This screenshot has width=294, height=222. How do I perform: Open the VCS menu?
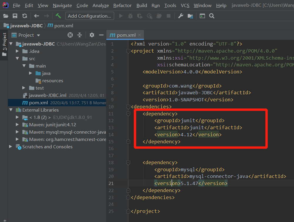(185, 6)
